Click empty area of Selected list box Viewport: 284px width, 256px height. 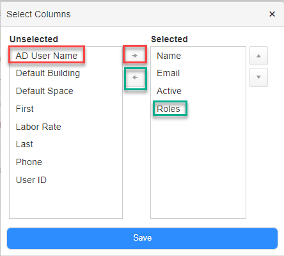pyautogui.click(x=198, y=166)
